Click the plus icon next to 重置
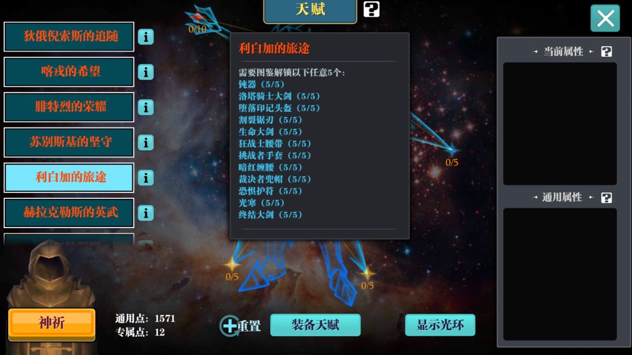The image size is (632, 355). [x=230, y=326]
